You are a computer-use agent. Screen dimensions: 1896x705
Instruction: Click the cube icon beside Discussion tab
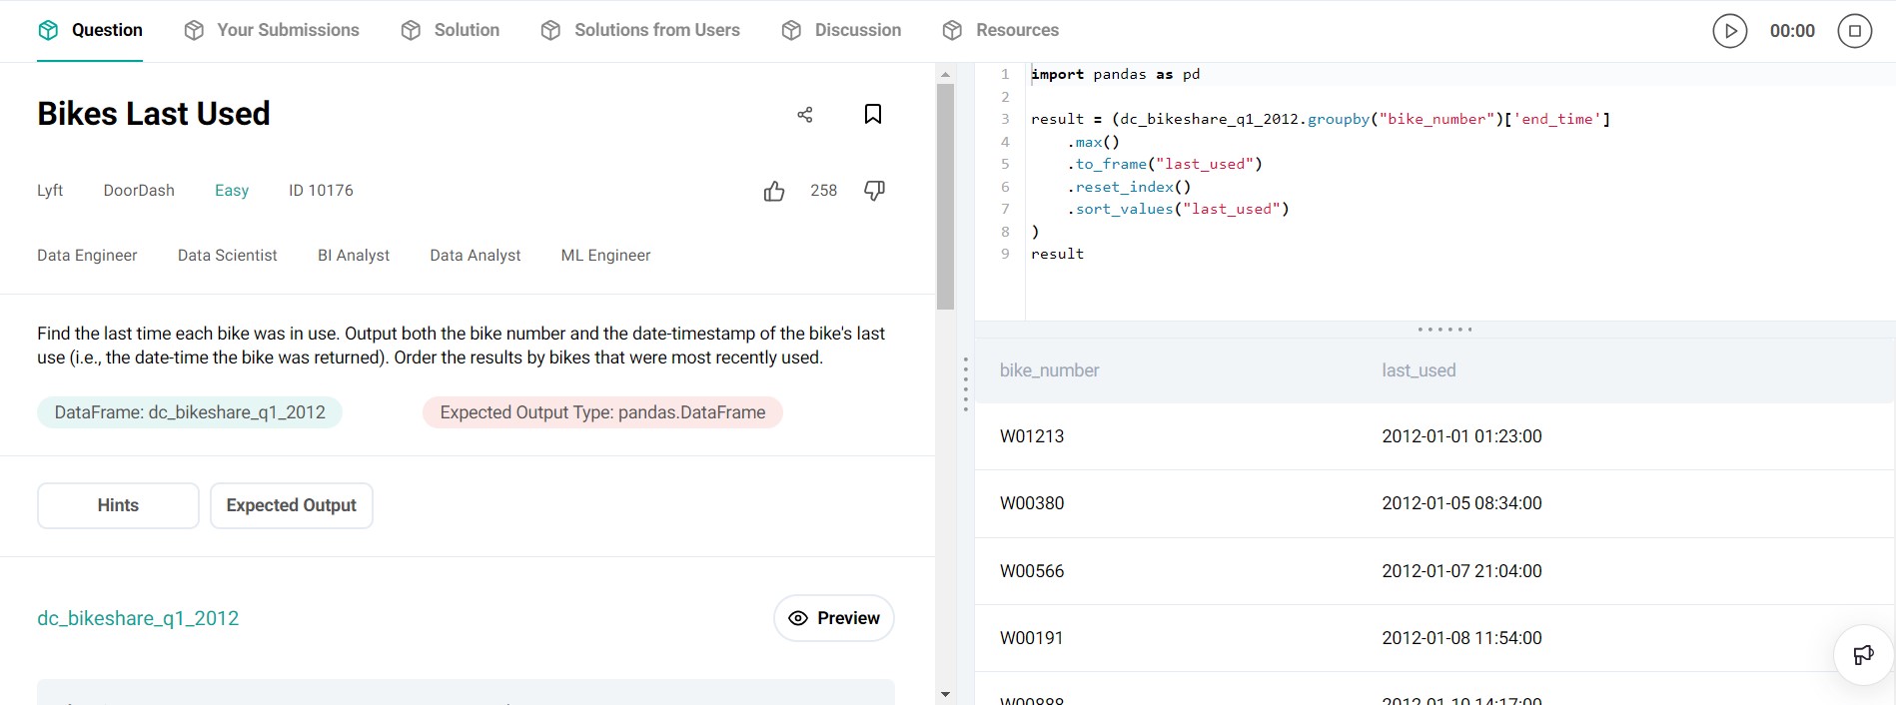[x=791, y=31]
